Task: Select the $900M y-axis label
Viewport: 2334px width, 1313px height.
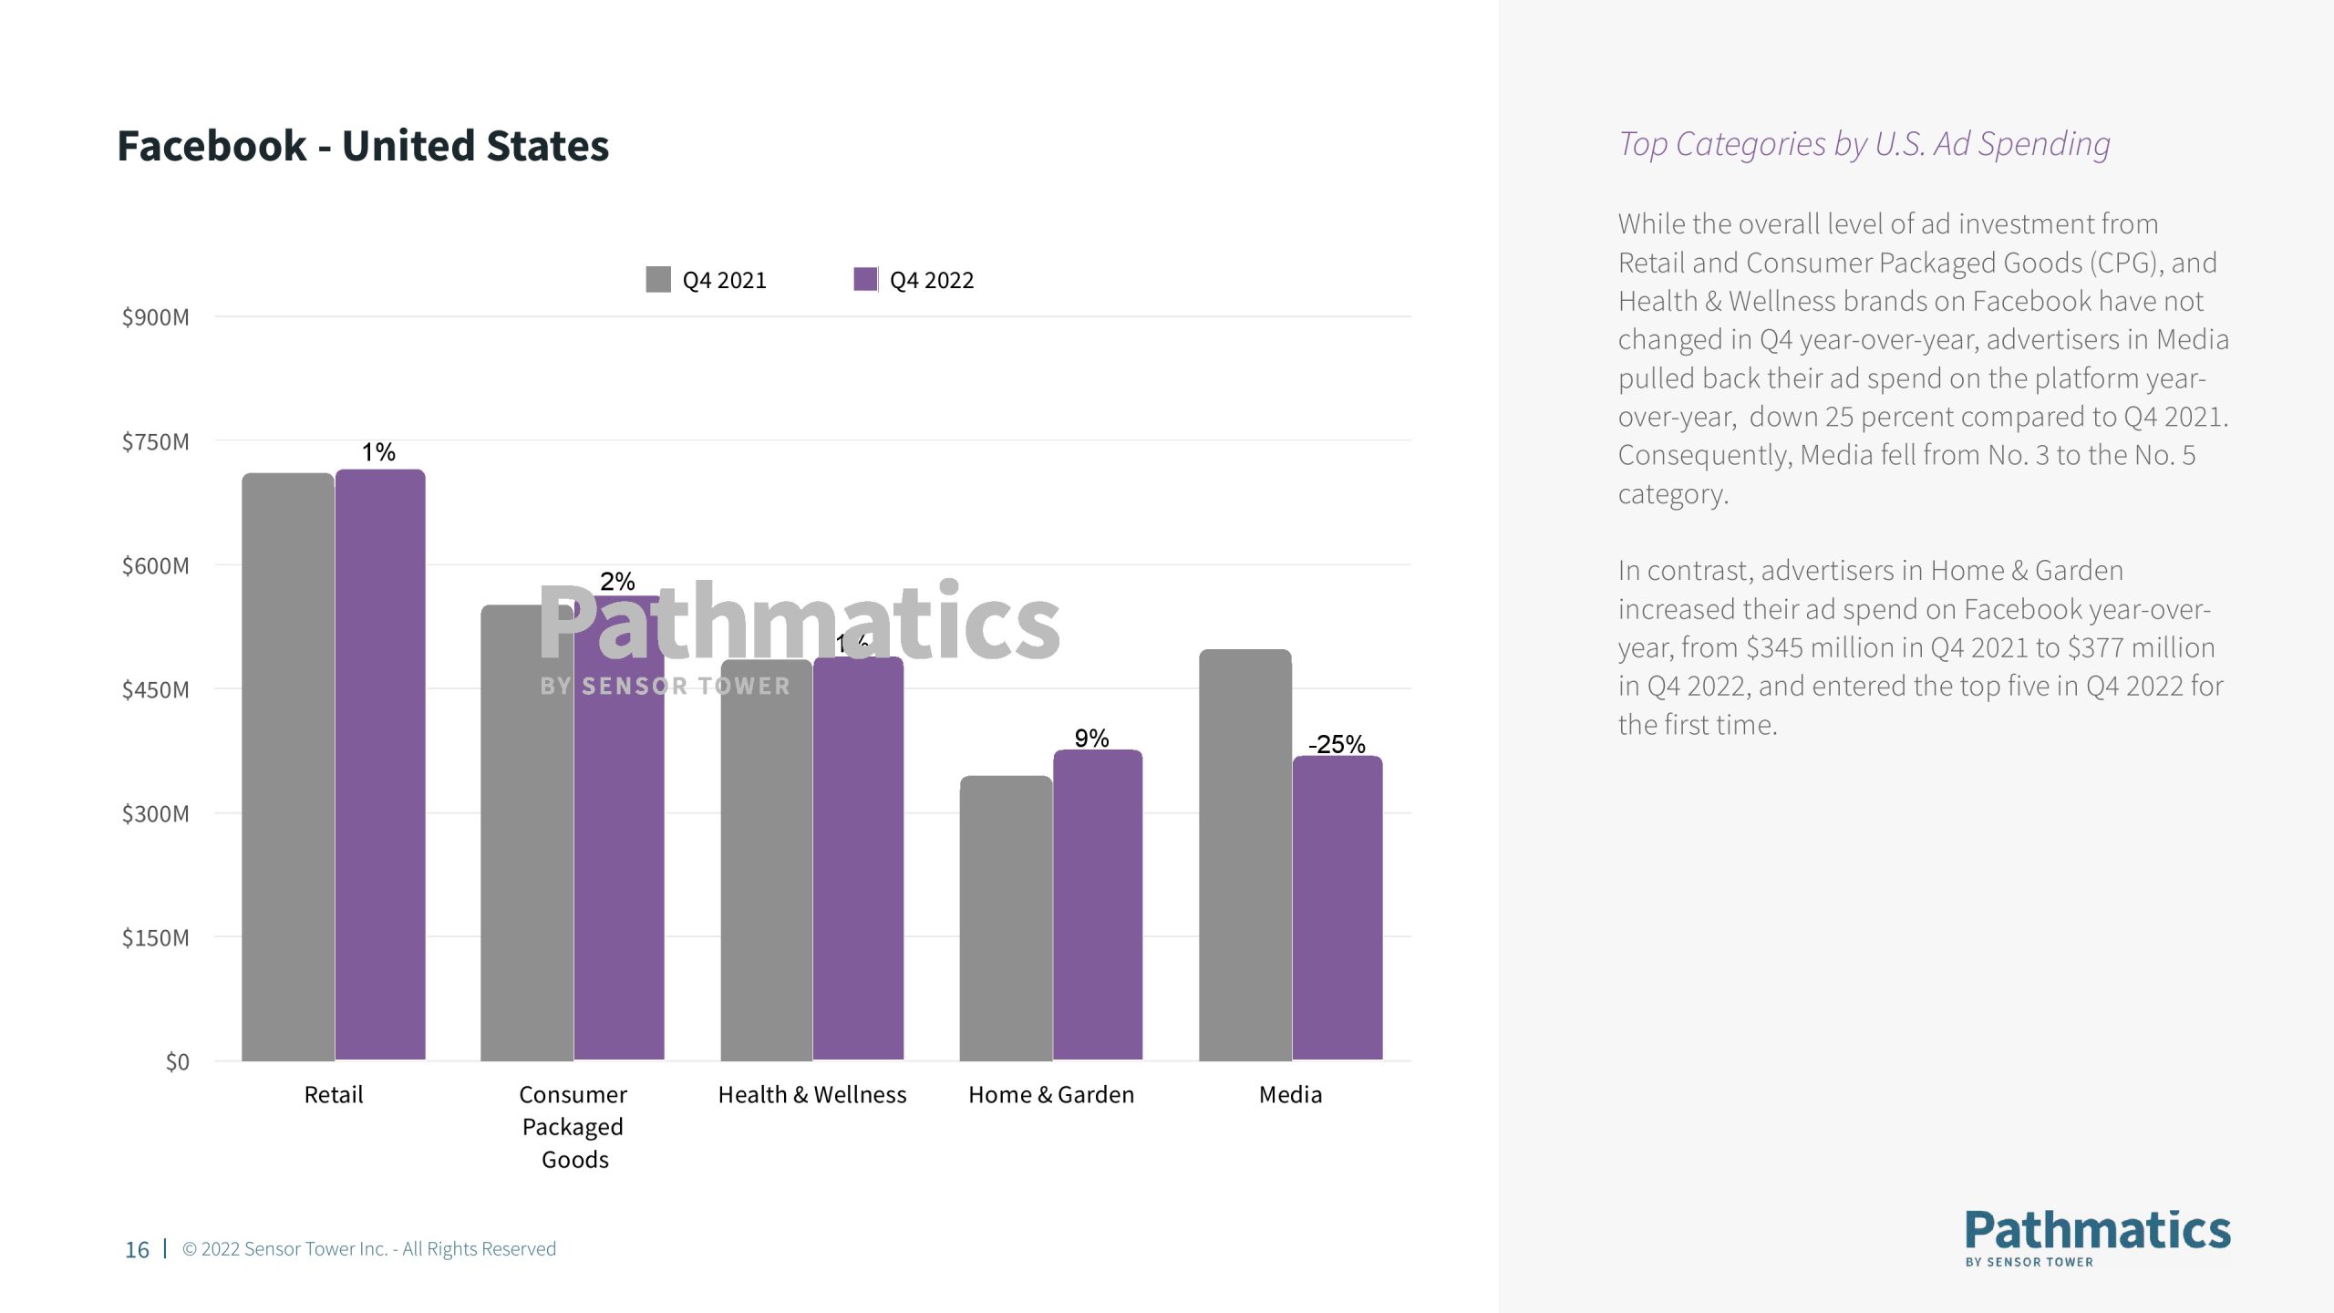Action: coord(156,317)
